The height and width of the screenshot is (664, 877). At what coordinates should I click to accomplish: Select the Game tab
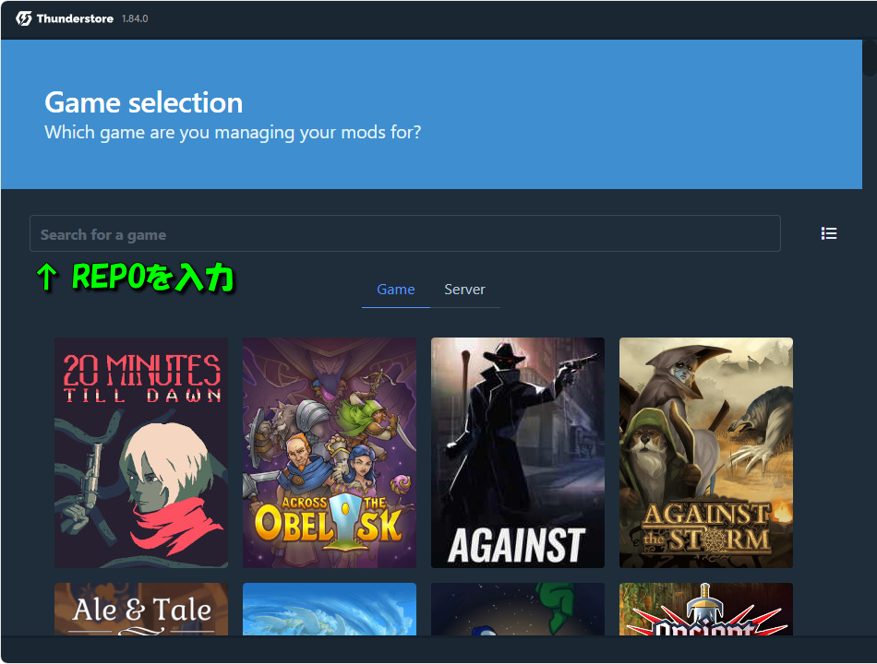396,290
